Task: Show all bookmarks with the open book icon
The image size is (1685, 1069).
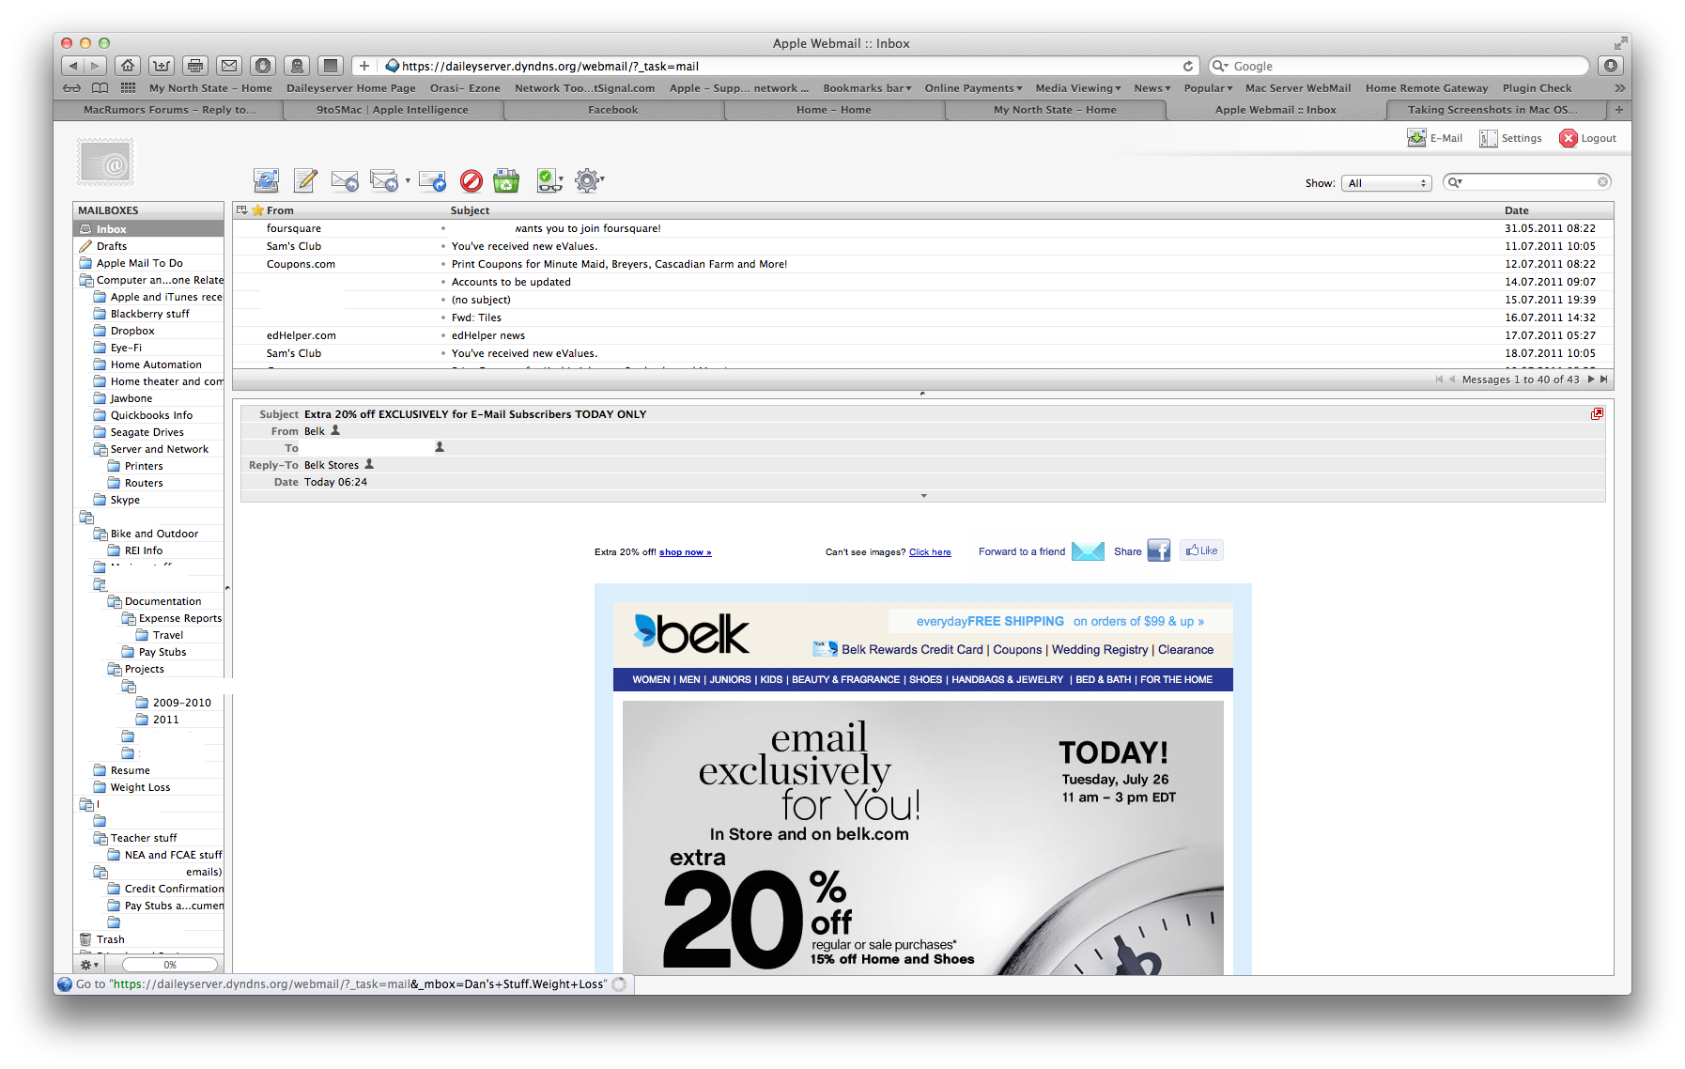Action: pos(100,88)
